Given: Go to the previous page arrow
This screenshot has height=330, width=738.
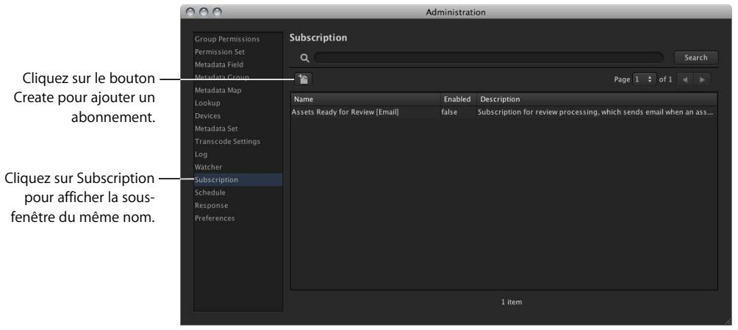Looking at the screenshot, I should coord(685,79).
